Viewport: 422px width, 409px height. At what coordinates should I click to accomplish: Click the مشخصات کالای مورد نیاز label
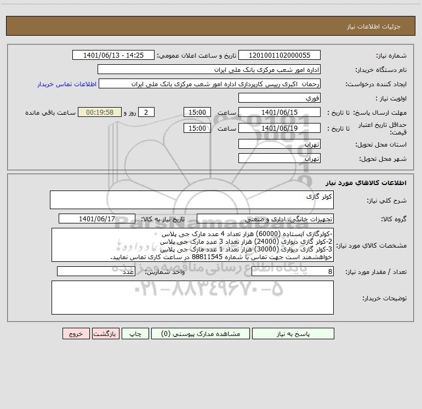[372, 245]
